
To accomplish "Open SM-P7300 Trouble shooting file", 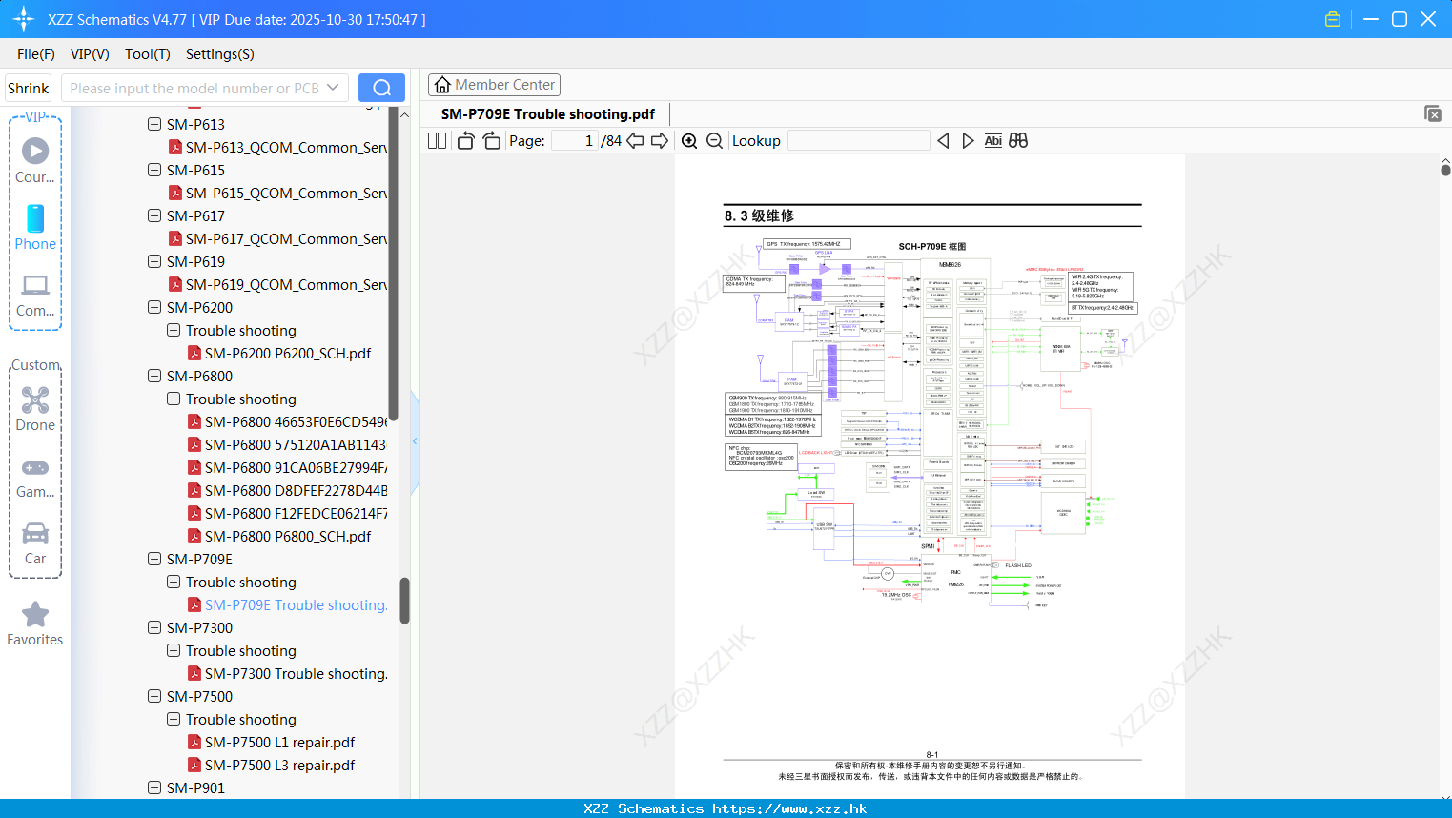I will pyautogui.click(x=287, y=673).
